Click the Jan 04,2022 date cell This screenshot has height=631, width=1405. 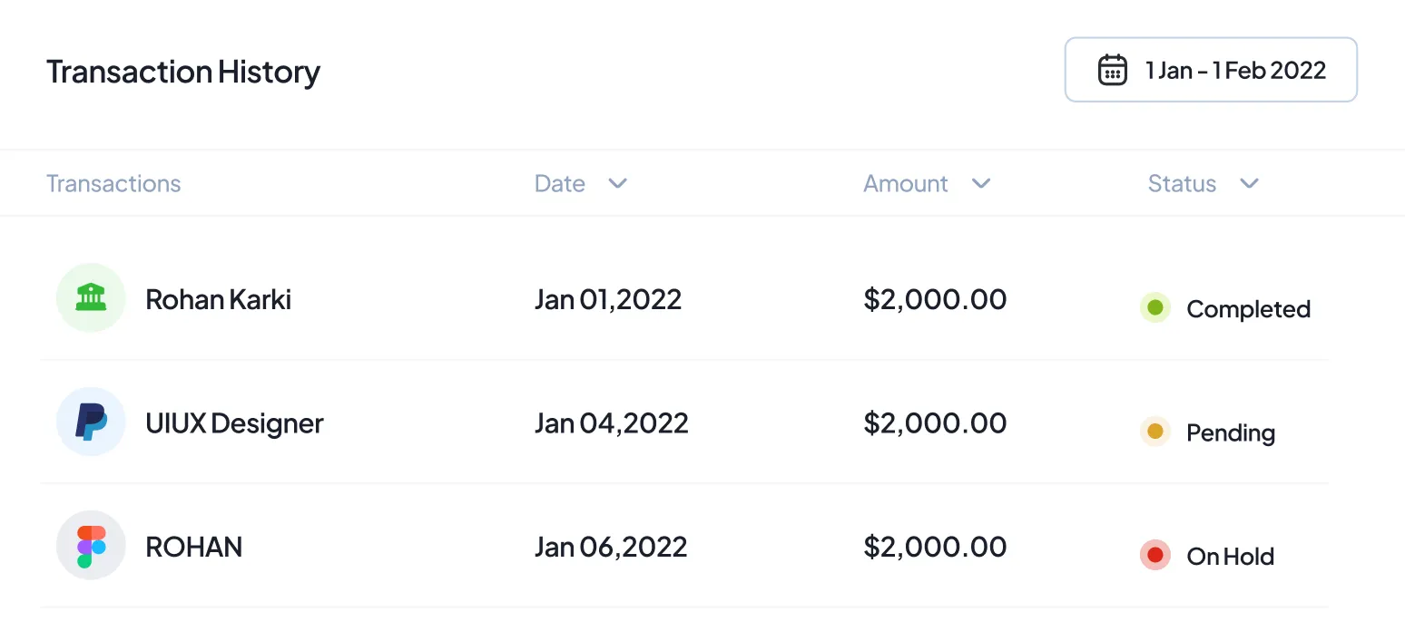pos(611,423)
